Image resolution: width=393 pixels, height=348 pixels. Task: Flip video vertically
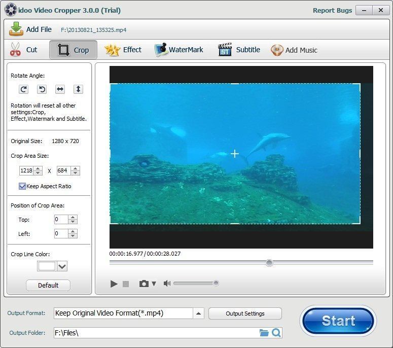[x=78, y=89]
